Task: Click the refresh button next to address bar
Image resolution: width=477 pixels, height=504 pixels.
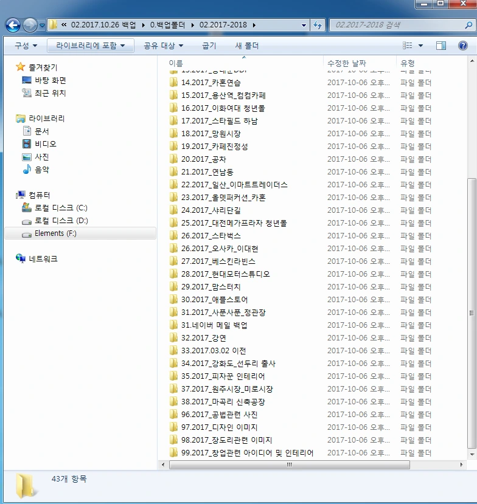Action: tap(318, 25)
